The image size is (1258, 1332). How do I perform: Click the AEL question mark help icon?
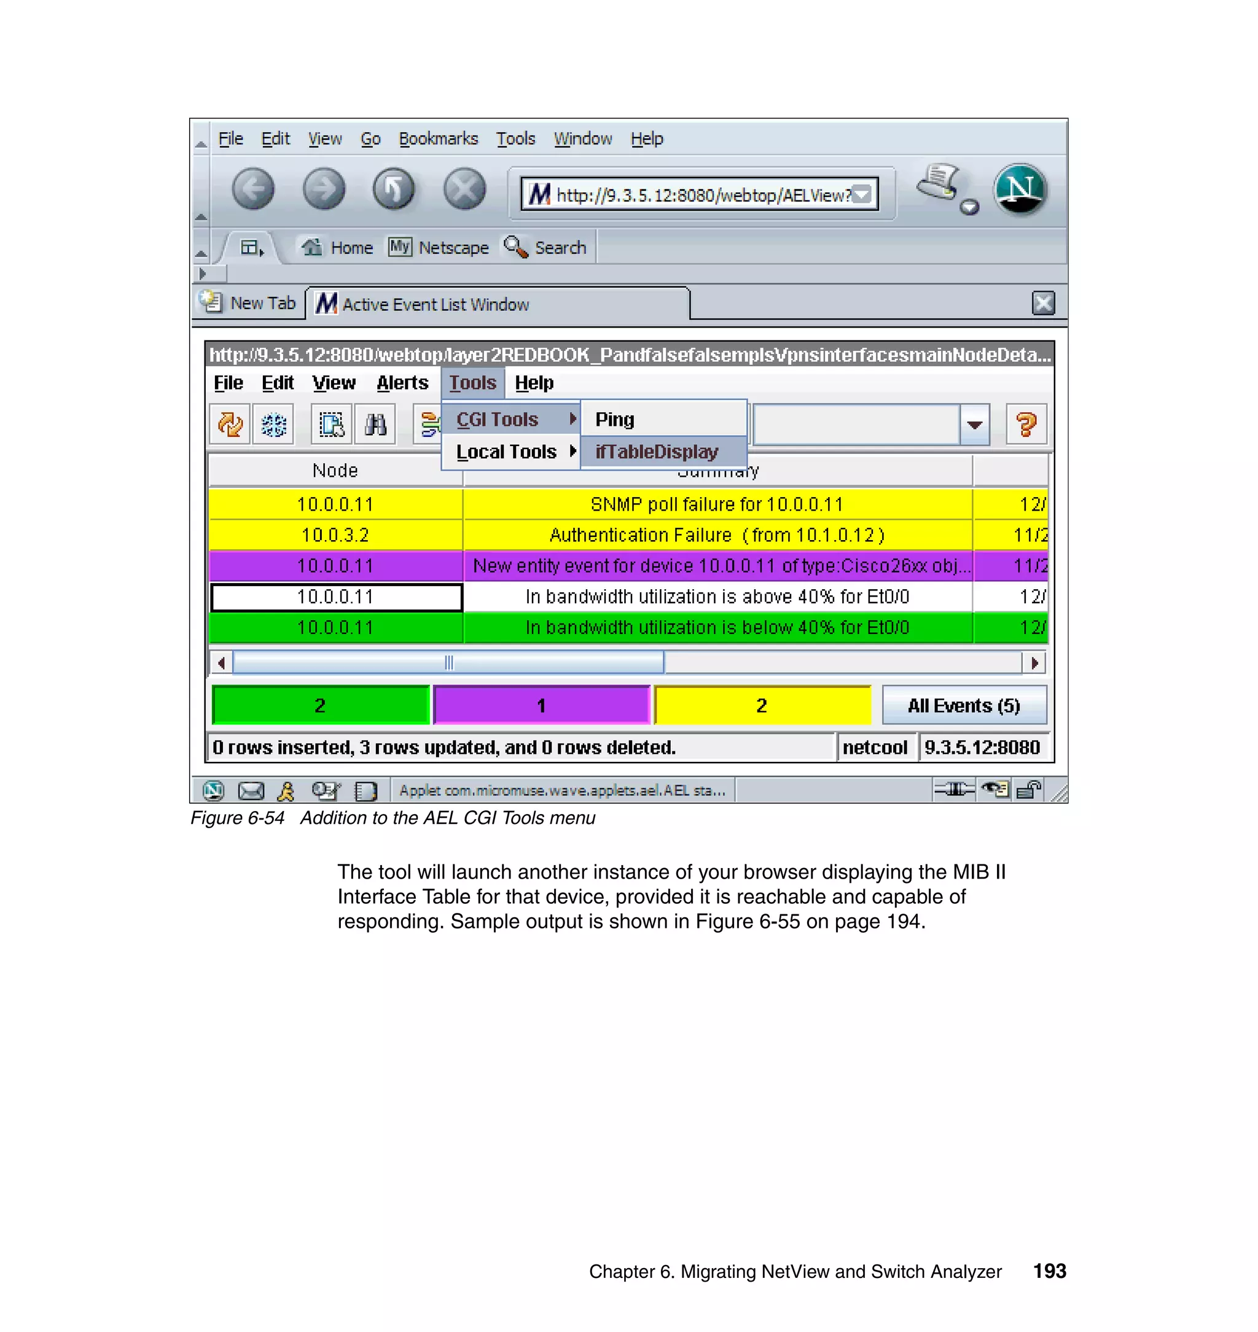click(x=1026, y=424)
